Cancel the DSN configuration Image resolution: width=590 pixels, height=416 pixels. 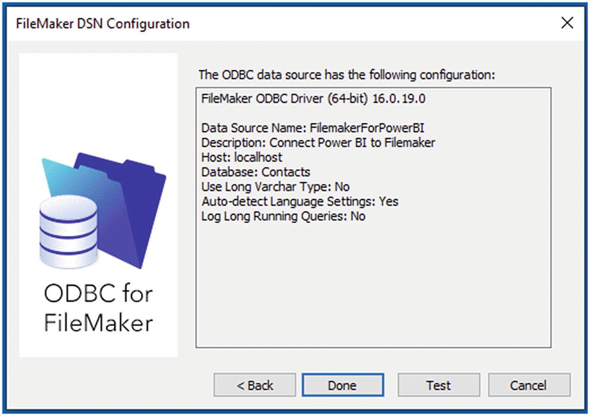(529, 385)
